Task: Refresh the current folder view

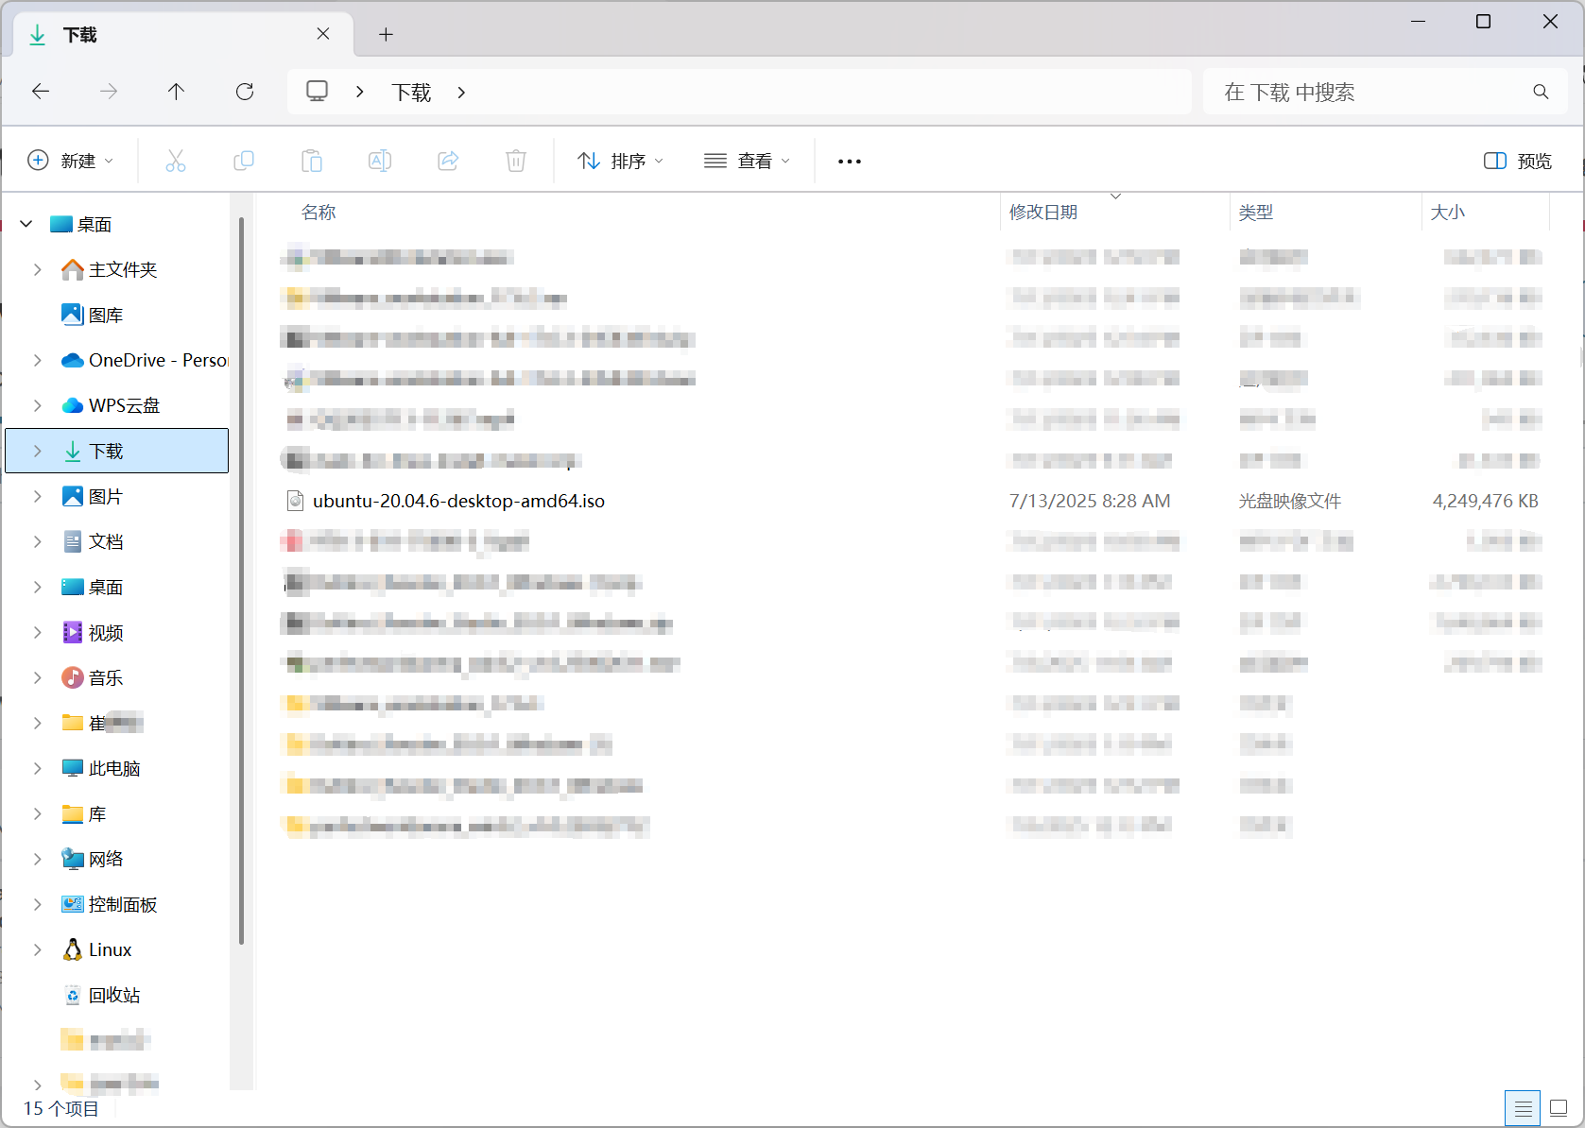Action: click(245, 92)
